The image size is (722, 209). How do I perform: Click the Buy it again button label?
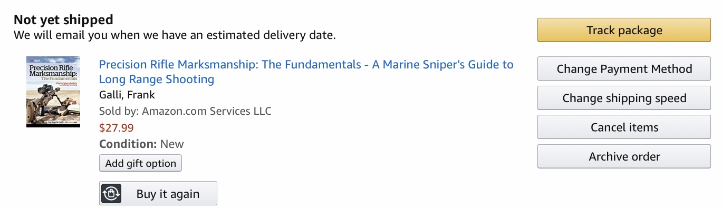click(x=168, y=194)
